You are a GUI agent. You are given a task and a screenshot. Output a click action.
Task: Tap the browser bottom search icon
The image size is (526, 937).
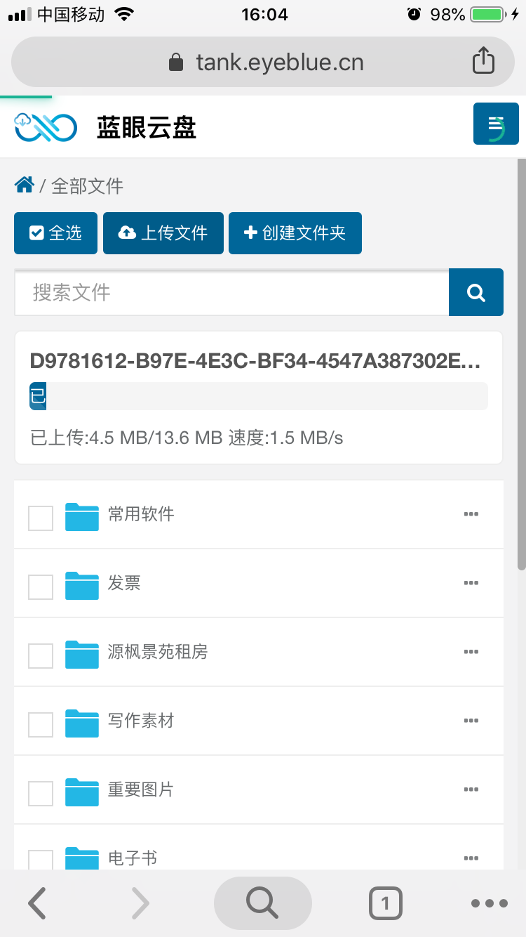(262, 903)
